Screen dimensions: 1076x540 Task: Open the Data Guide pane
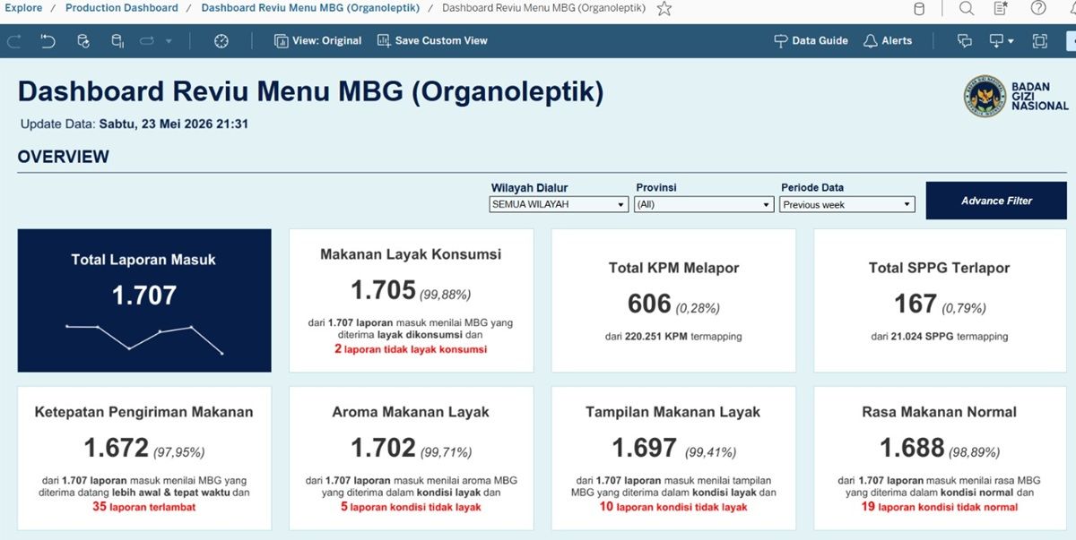(x=811, y=40)
